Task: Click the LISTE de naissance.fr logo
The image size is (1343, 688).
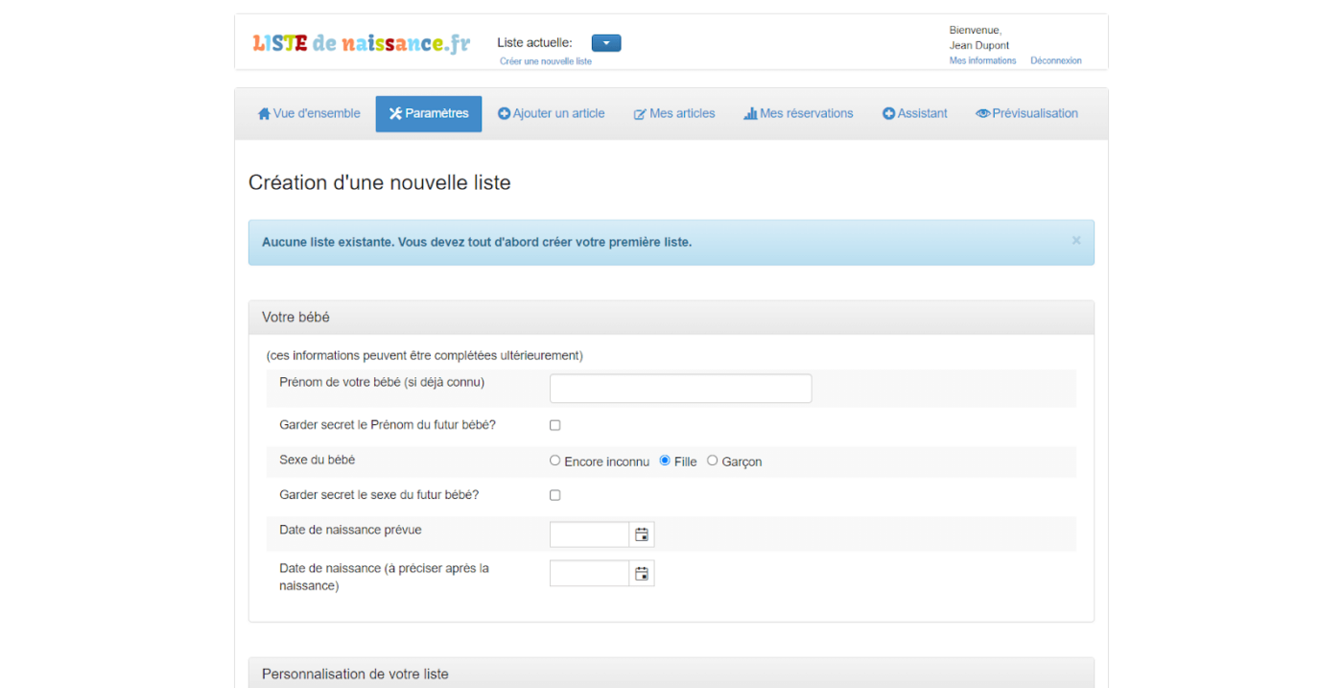Action: click(362, 43)
